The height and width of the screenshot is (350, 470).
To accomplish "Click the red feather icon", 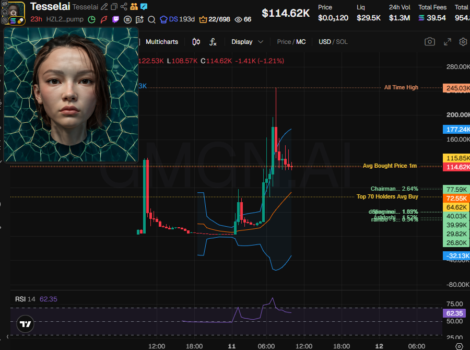I will pos(104,20).
